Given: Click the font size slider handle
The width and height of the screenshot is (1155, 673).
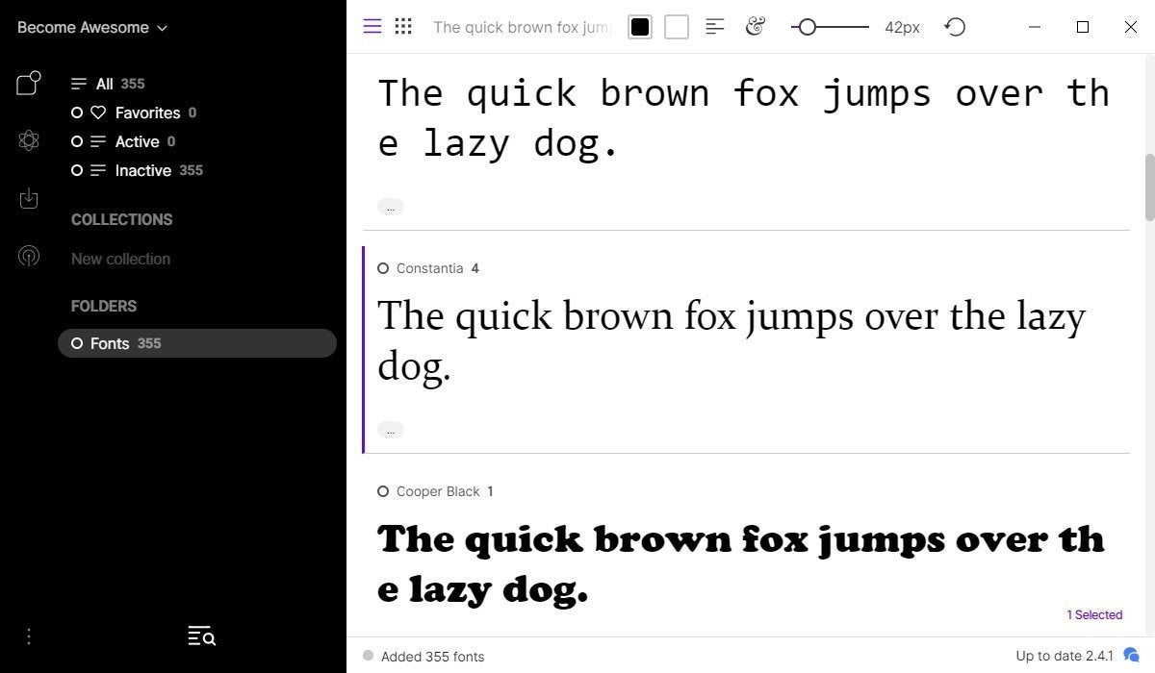Looking at the screenshot, I should coord(808,27).
